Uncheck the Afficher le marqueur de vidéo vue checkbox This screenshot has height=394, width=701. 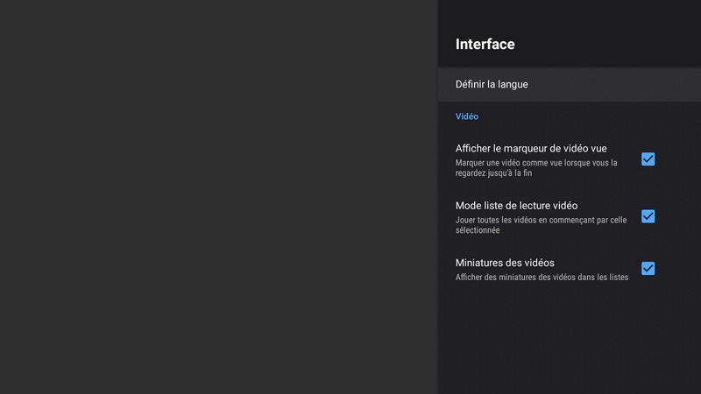(x=648, y=159)
